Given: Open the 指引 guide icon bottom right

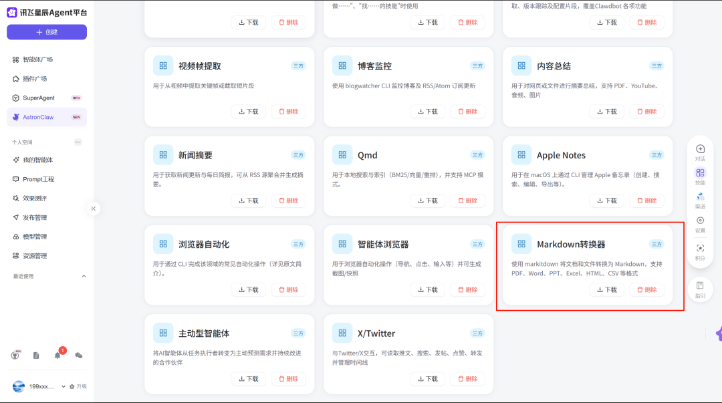Looking at the screenshot, I should coord(700,285).
